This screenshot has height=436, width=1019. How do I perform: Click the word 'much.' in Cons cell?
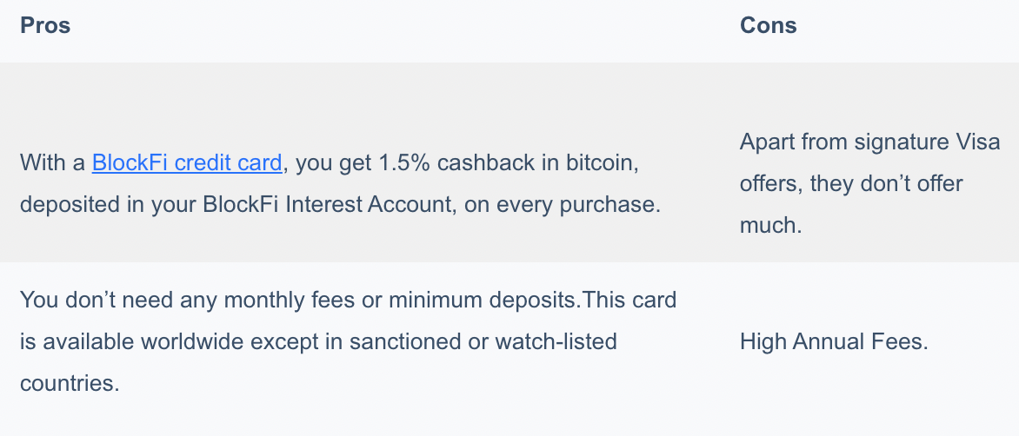(x=770, y=224)
